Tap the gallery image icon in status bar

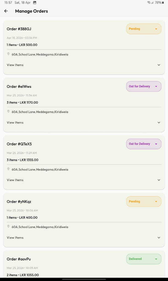[35, 2]
